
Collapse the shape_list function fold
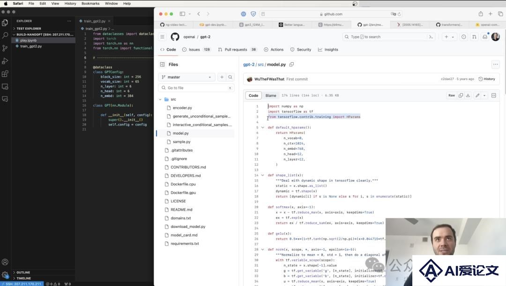point(263,175)
